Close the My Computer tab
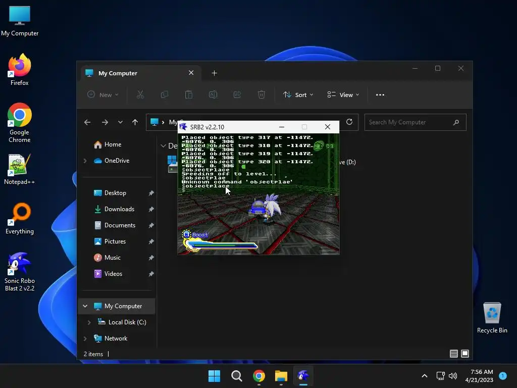This screenshot has width=517, height=388. tap(191, 73)
